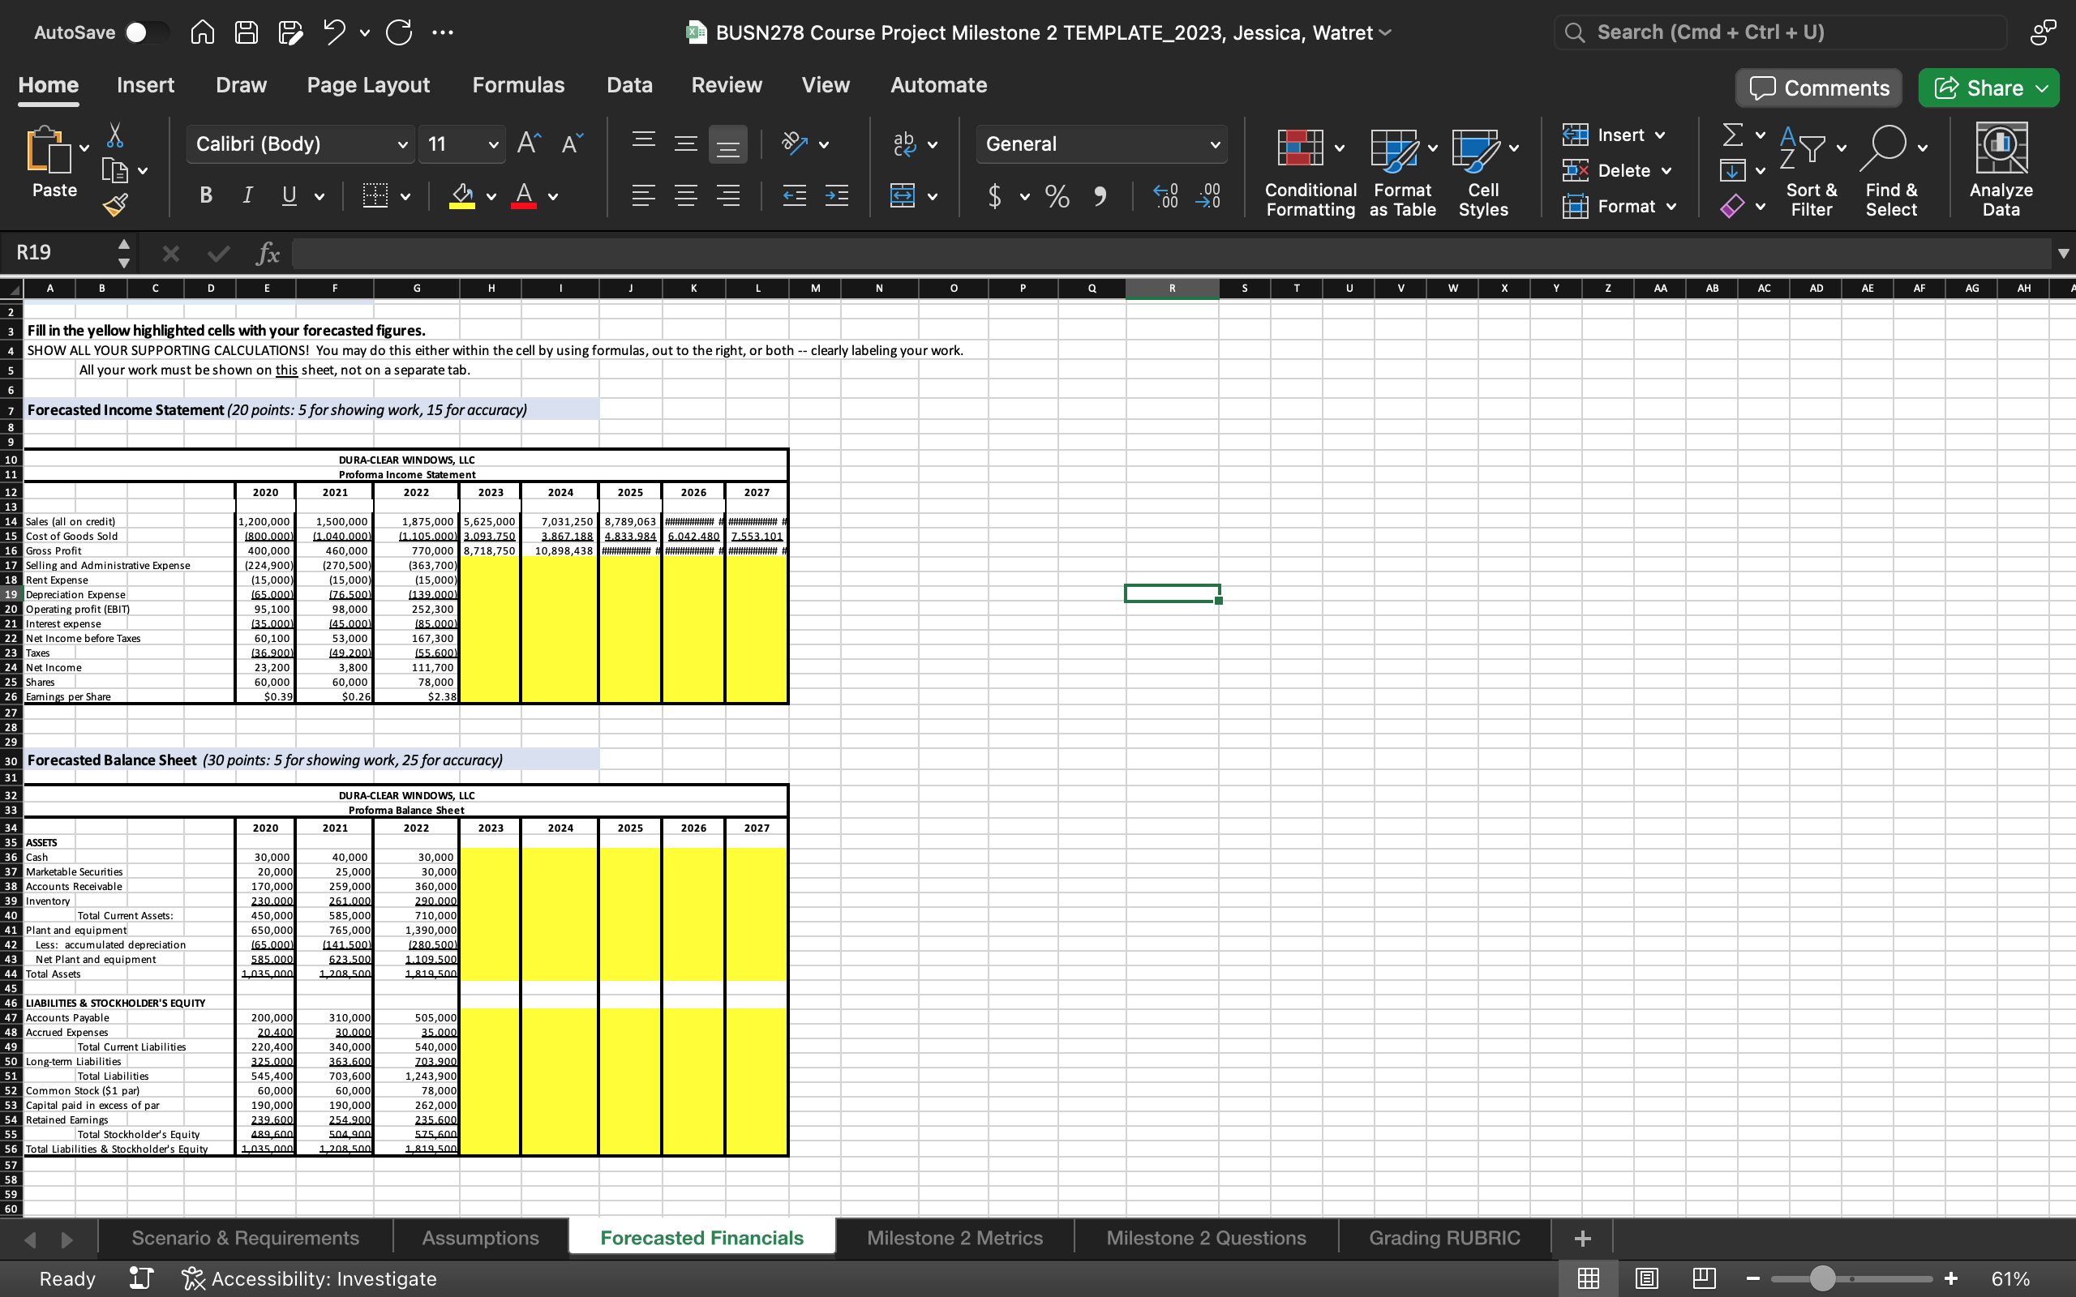
Task: Apply yellow fill color bucket
Action: click(462, 195)
